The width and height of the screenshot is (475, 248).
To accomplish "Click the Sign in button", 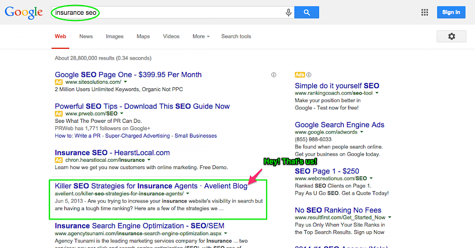I will 451,12.
